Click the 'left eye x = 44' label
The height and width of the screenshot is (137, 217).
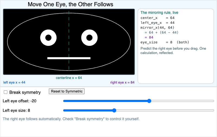point(14,82)
